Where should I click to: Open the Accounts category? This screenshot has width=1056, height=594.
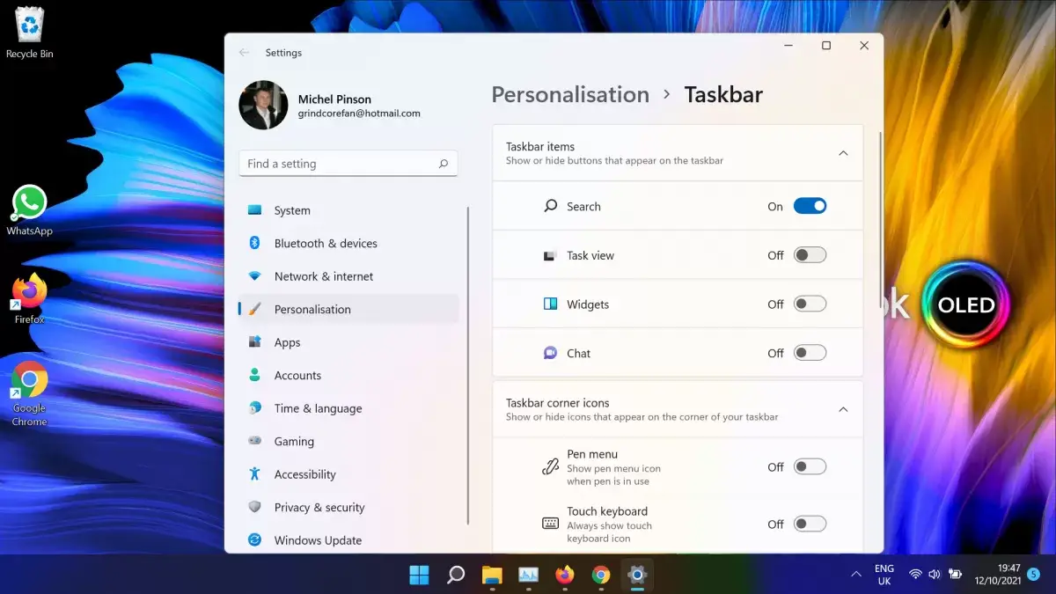348,375
